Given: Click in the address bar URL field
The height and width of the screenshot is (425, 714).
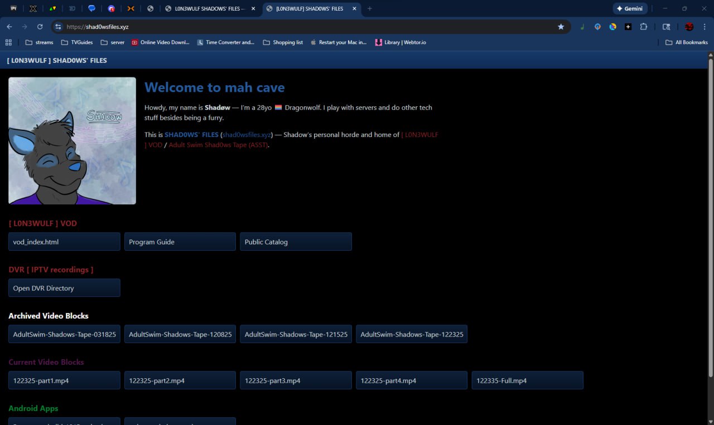Looking at the screenshot, I should click(307, 27).
